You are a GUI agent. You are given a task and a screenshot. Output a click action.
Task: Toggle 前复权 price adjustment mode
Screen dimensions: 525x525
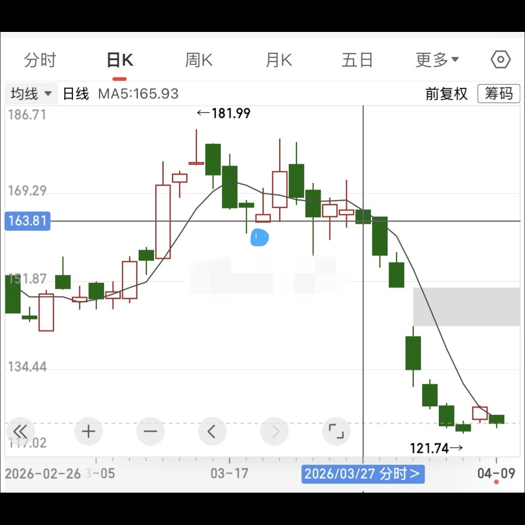[447, 93]
